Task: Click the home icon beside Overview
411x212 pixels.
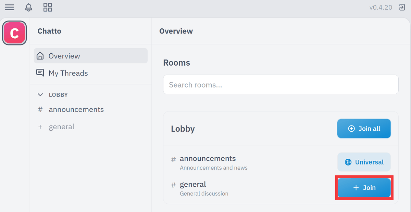Action: pos(40,56)
